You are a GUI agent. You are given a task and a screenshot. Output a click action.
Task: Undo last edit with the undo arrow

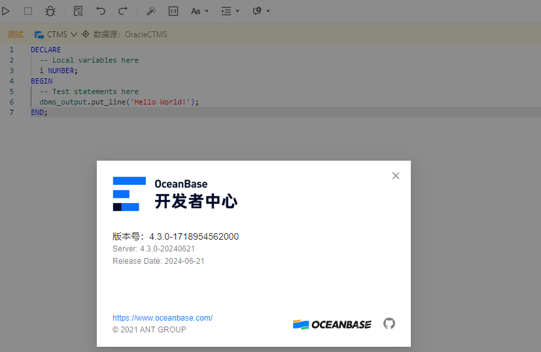(x=101, y=11)
